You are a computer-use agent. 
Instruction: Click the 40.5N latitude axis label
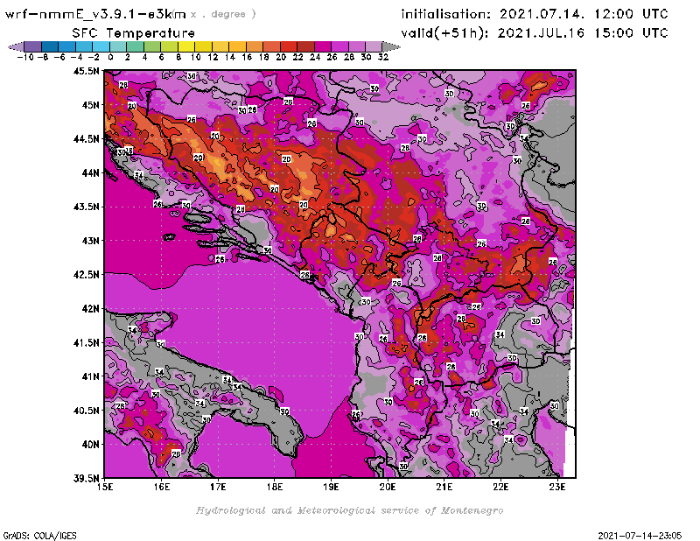point(86,411)
